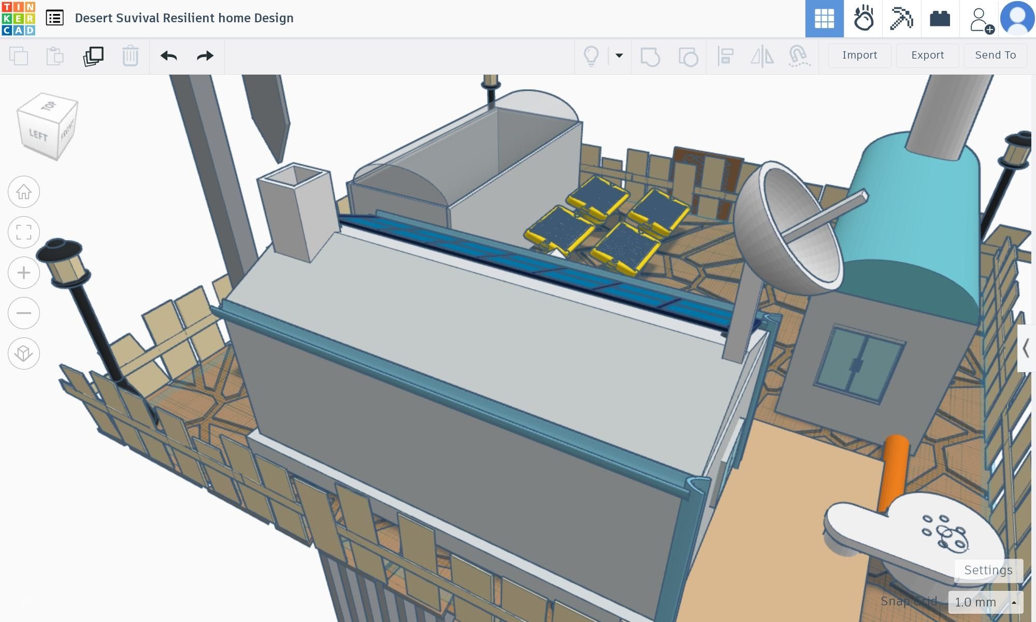The height and width of the screenshot is (622, 1036).
Task: Open the Bricks mode
Action: tap(940, 19)
